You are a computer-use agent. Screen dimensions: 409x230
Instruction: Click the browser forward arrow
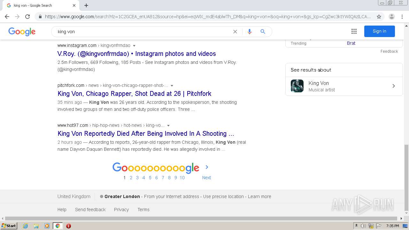17,17
